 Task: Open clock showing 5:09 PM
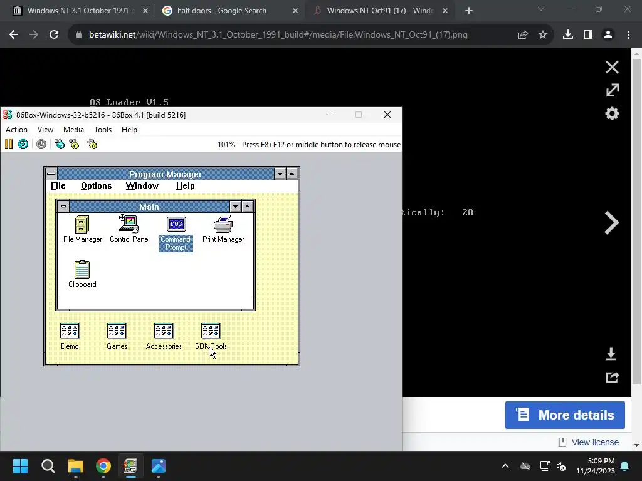[596, 466]
